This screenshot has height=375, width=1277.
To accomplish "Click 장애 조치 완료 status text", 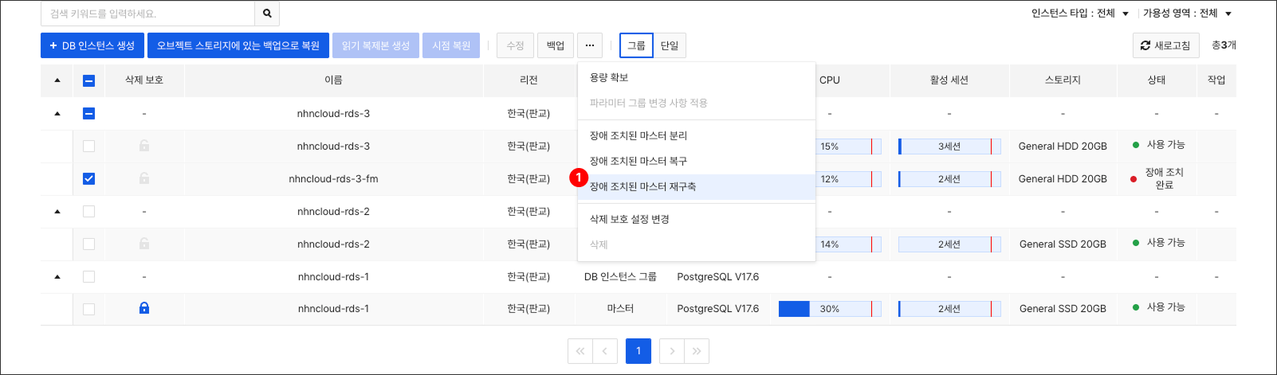I will [x=1165, y=178].
